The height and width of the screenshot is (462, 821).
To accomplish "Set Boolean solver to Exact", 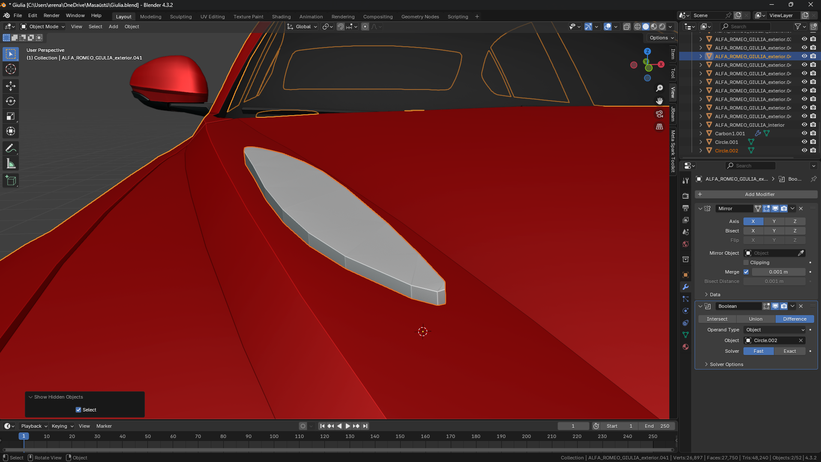I will pos(789,351).
